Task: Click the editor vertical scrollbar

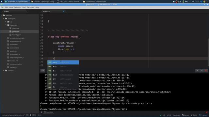Action: point(208,52)
